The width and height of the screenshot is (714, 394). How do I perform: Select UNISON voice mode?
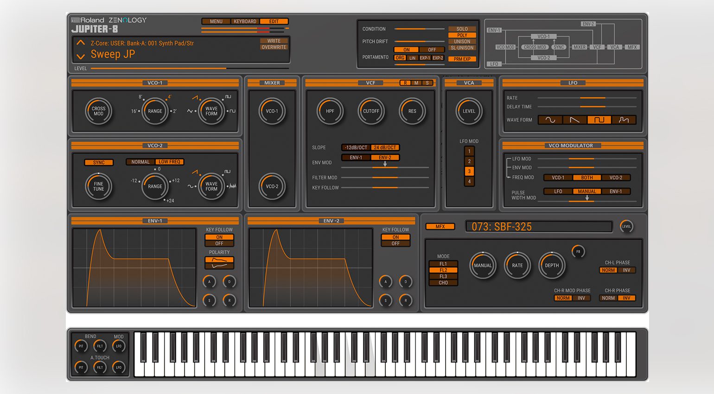pyautogui.click(x=462, y=41)
